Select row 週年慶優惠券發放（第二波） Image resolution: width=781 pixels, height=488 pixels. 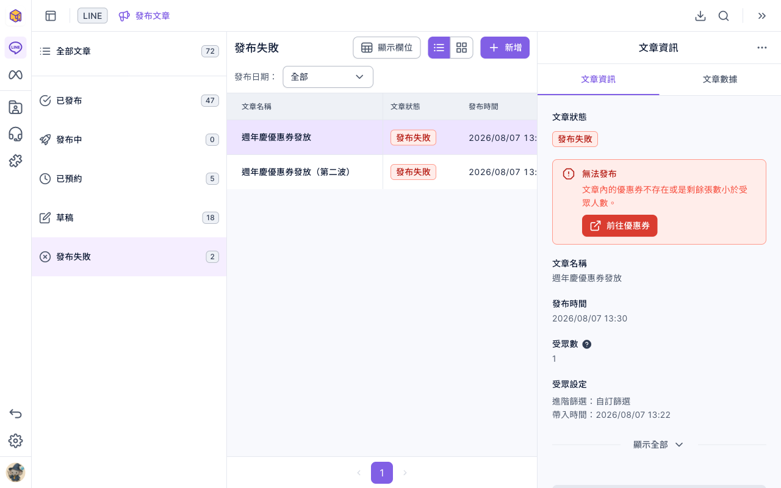click(382, 172)
